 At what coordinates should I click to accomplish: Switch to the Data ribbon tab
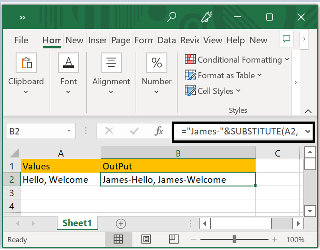pos(166,40)
